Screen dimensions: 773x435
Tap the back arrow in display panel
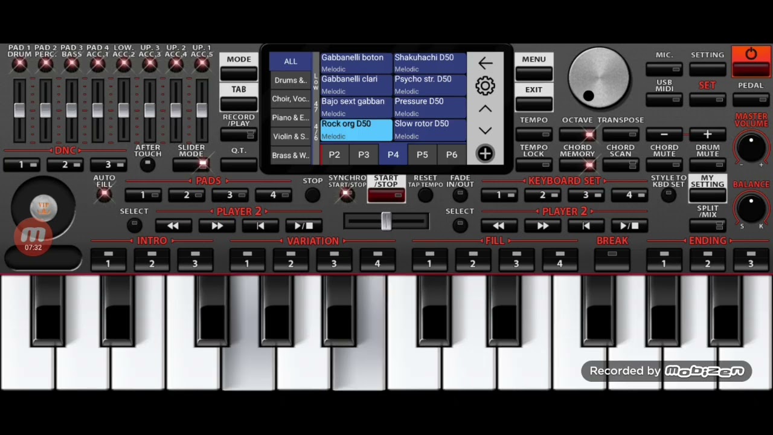485,63
